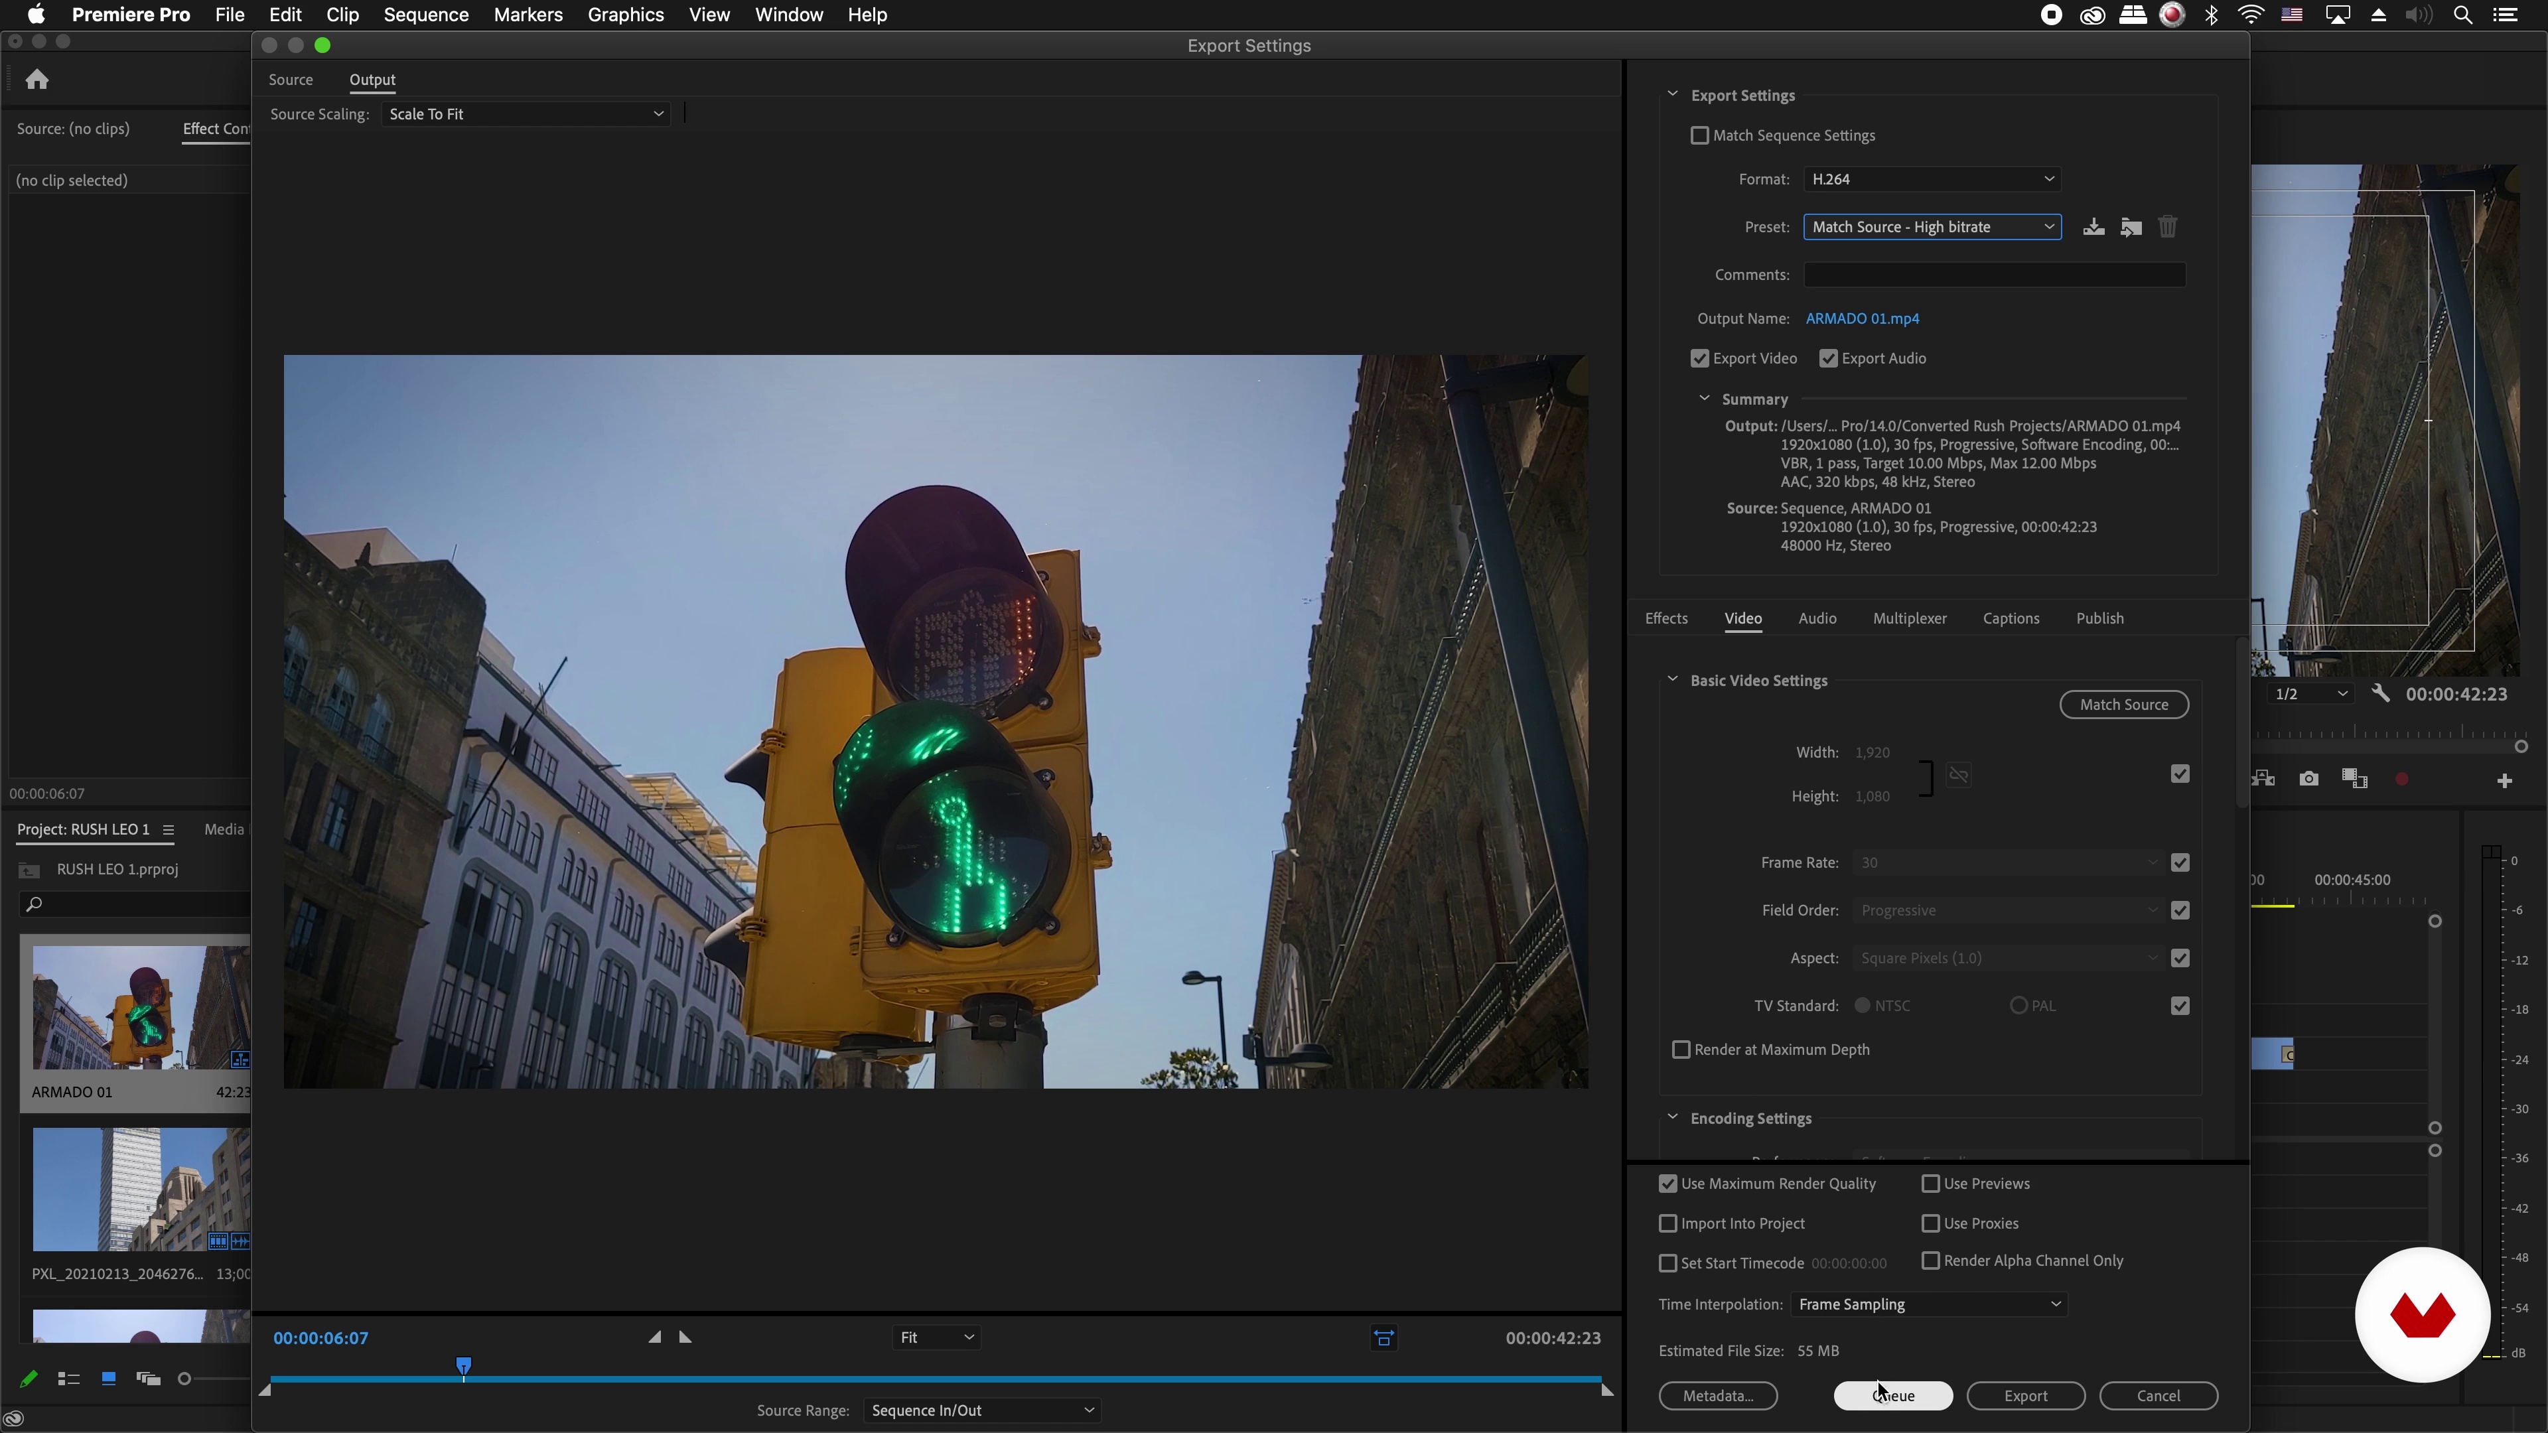Uncheck Export Audio
The image size is (2548, 1433).
[x=1828, y=359]
